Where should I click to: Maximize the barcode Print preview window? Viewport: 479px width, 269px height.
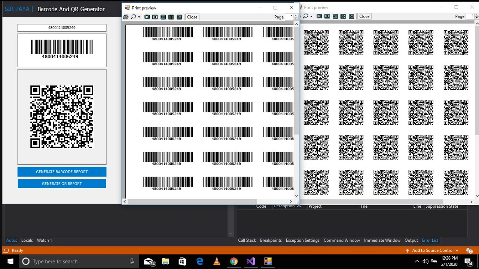click(x=275, y=7)
